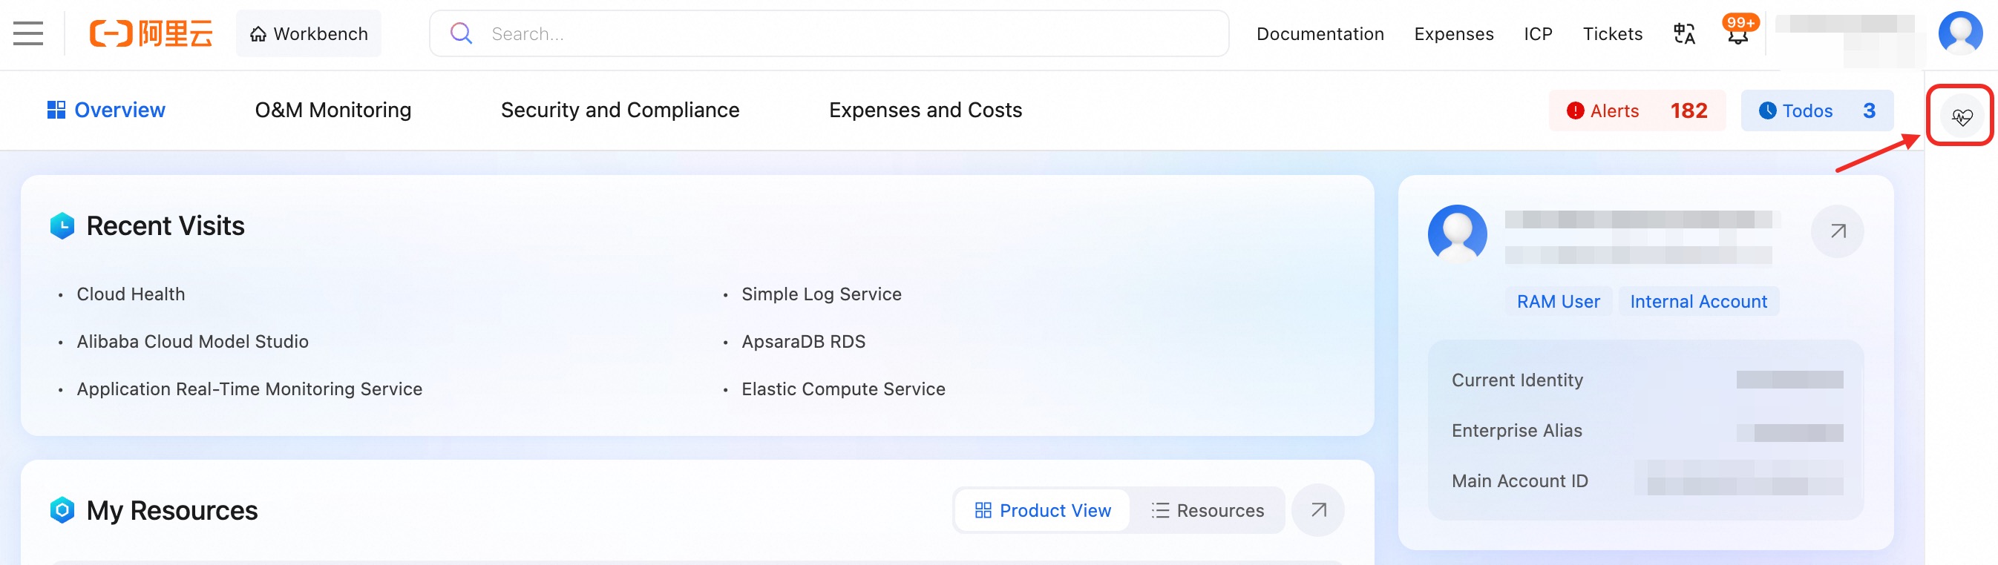Open Application Real-Time Monitoring Service link
The height and width of the screenshot is (565, 1998).
coord(249,389)
